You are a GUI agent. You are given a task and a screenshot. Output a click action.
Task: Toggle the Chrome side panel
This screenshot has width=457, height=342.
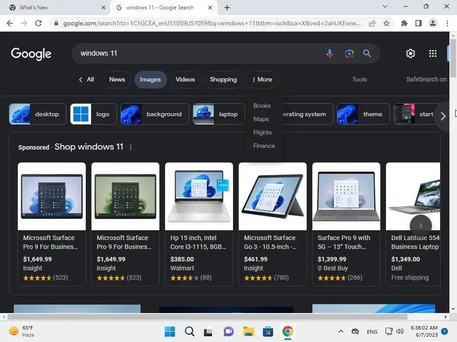tap(419, 23)
